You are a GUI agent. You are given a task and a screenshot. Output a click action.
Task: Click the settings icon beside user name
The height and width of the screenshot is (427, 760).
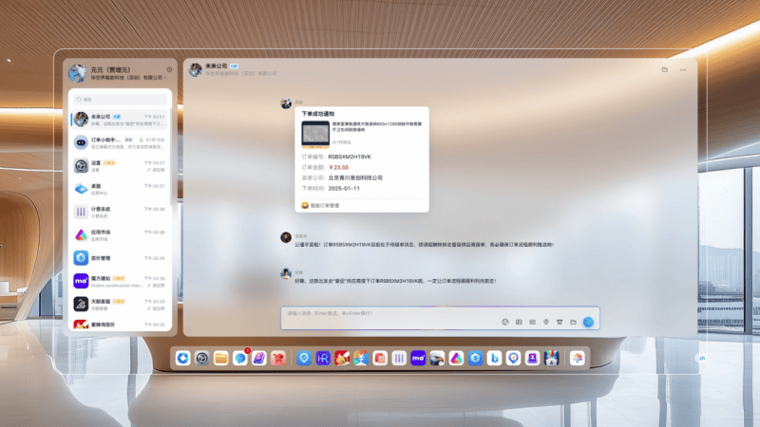(169, 69)
